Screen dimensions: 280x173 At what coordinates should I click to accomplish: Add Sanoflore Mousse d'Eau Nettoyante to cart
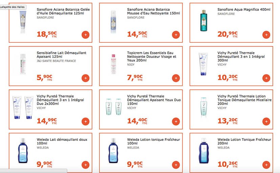point(176,35)
